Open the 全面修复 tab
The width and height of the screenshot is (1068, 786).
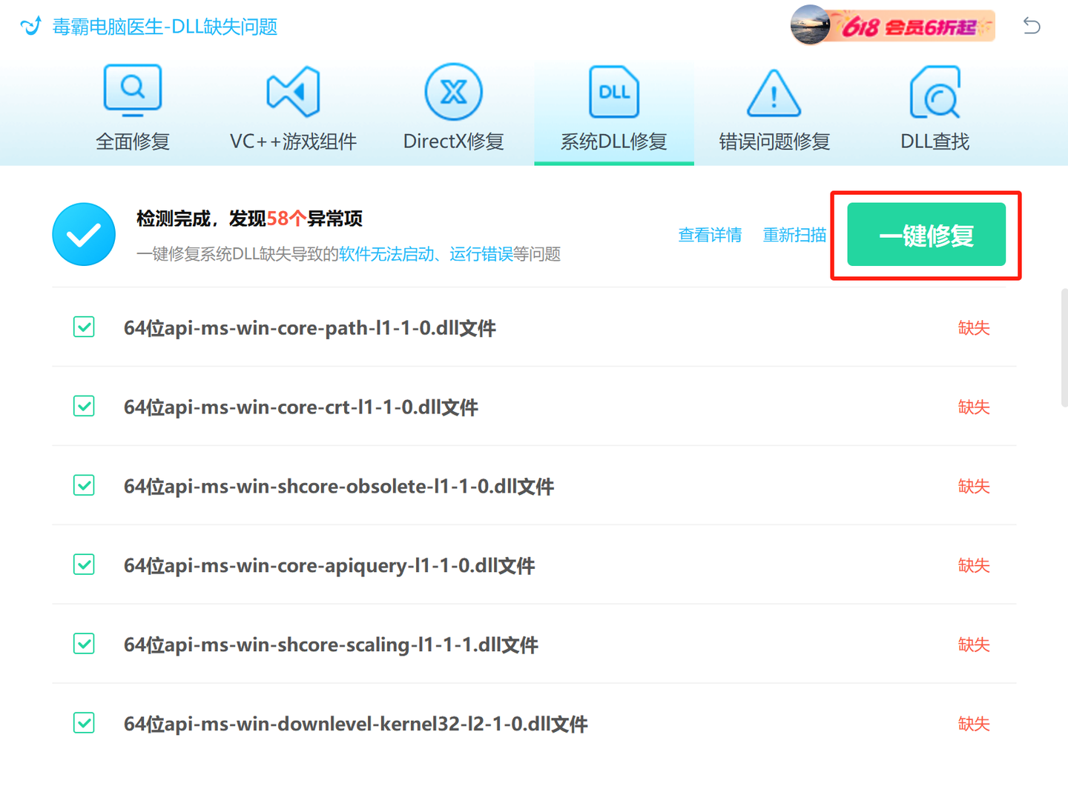132,111
